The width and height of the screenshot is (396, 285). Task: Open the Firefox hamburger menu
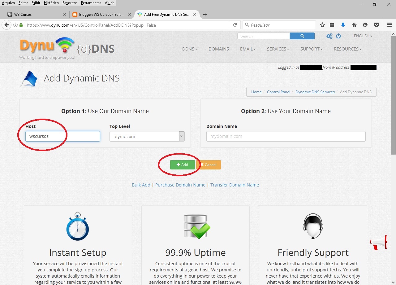(390, 25)
